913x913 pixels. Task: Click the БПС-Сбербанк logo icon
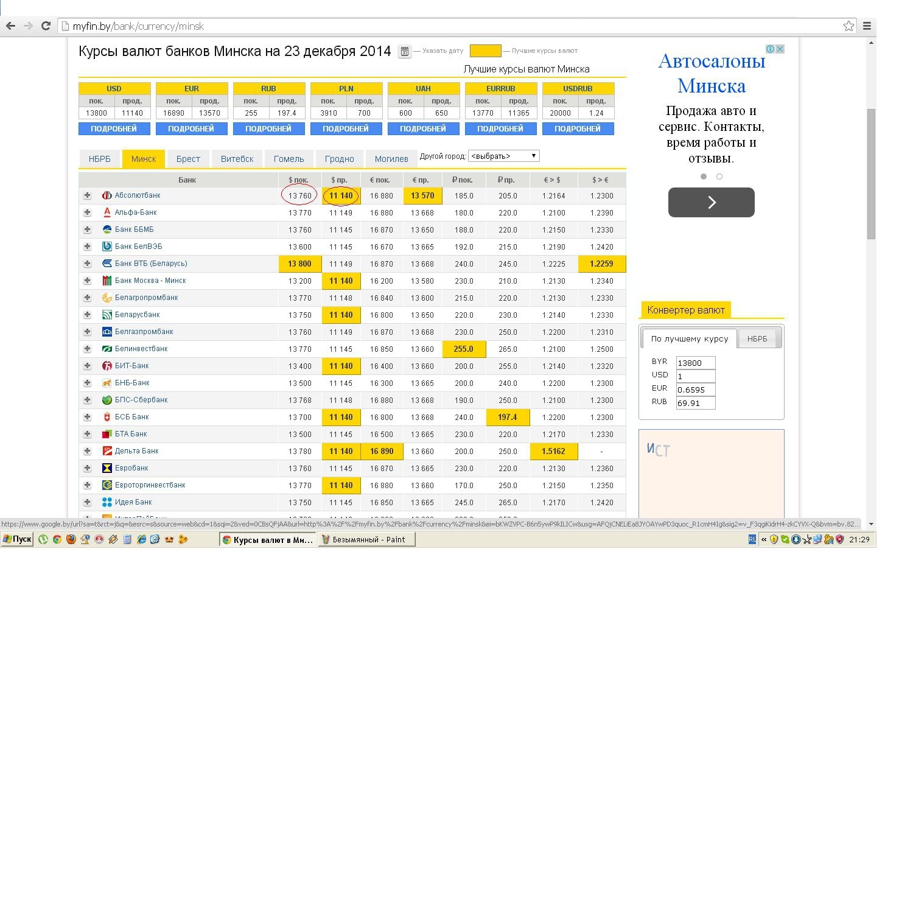coord(107,400)
